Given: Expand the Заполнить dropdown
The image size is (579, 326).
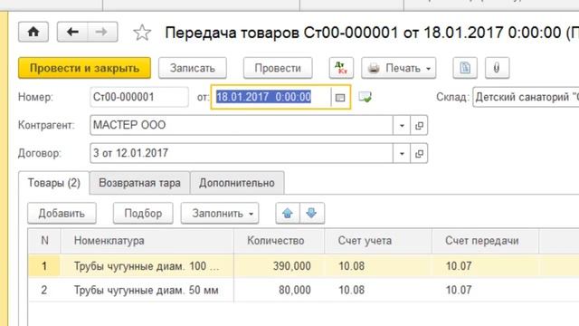Looking at the screenshot, I should (220, 214).
